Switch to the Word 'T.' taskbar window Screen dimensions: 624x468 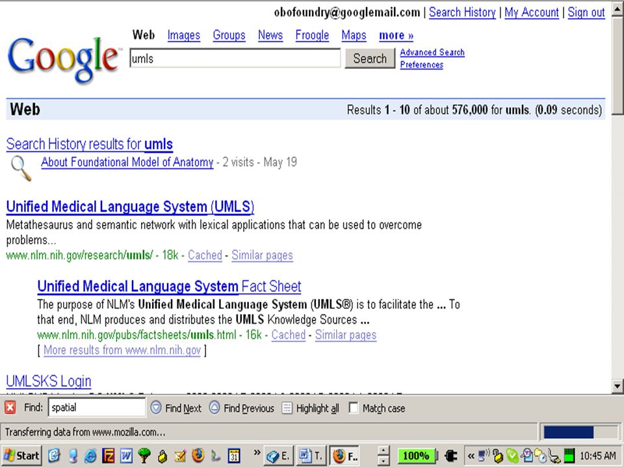(x=311, y=456)
